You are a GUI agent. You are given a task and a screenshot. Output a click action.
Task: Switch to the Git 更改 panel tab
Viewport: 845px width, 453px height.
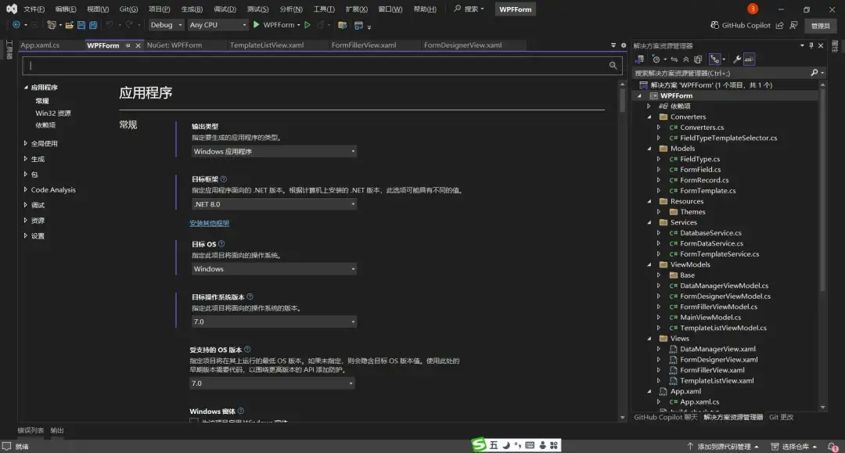coord(781,418)
